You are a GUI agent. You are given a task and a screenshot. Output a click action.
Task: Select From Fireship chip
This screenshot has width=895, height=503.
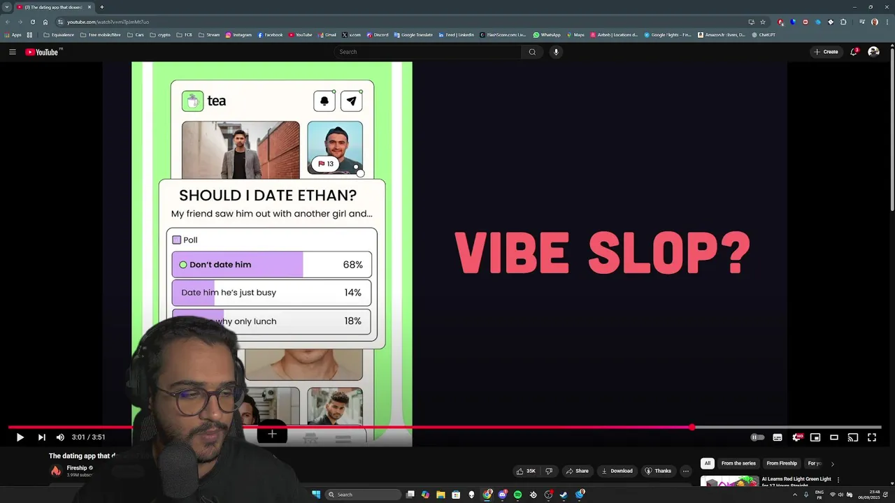pos(782,463)
